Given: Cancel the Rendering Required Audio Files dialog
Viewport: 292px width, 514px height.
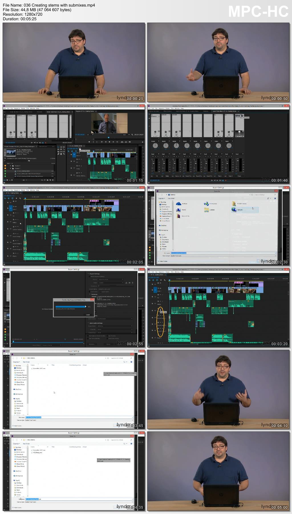Looking at the screenshot, I should (88, 315).
